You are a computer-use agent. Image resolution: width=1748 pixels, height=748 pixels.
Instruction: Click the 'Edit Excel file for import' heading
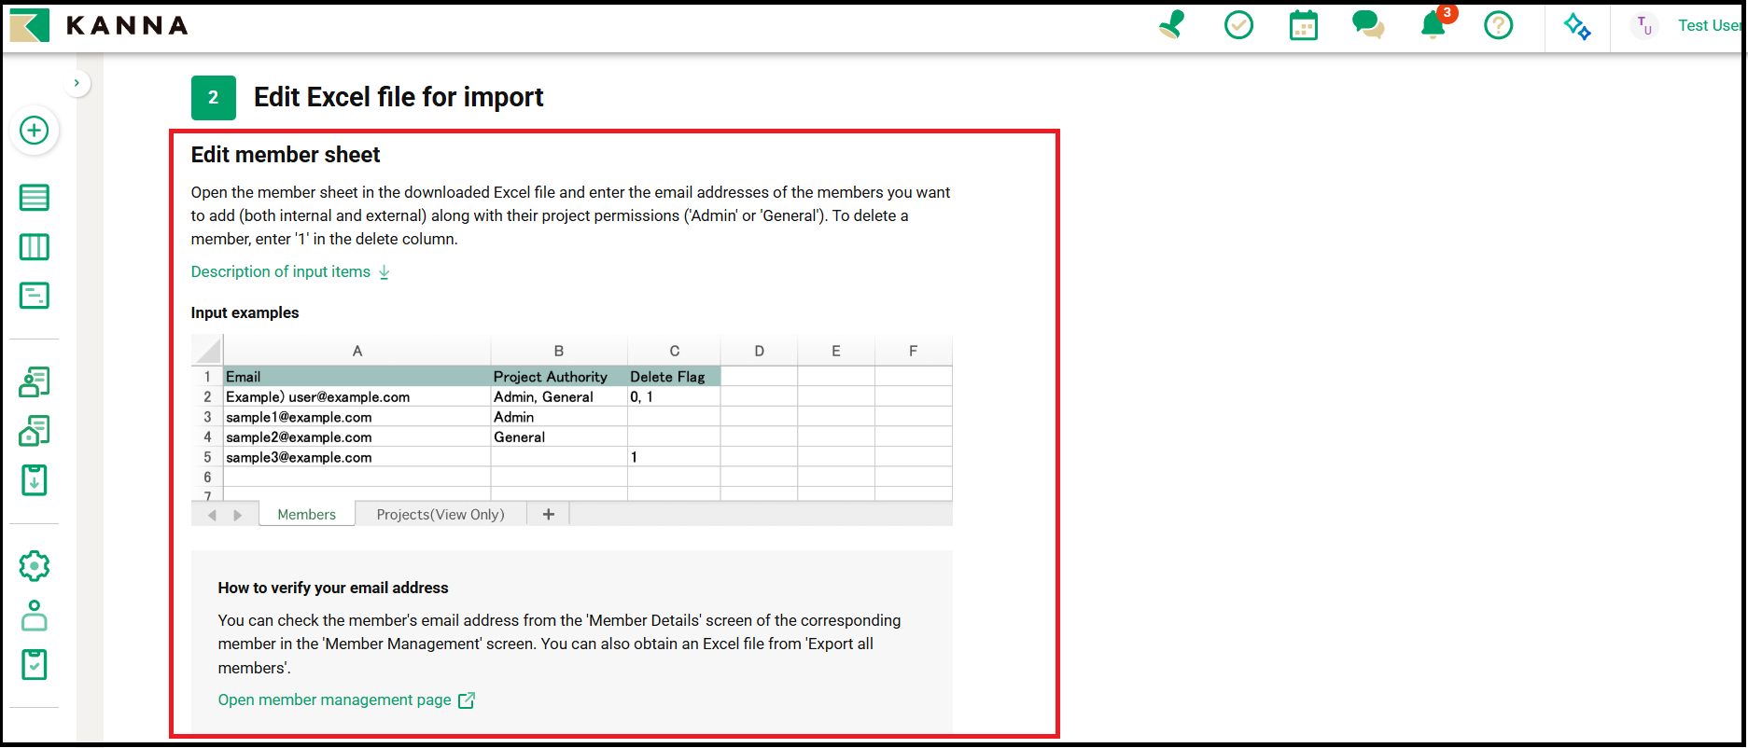point(399,97)
